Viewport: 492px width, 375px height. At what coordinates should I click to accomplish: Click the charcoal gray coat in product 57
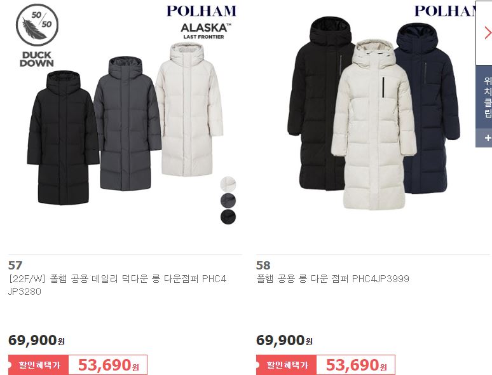(128, 124)
